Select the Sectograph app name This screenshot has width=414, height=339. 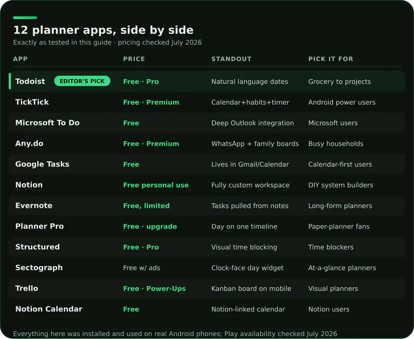pyautogui.click(x=39, y=268)
